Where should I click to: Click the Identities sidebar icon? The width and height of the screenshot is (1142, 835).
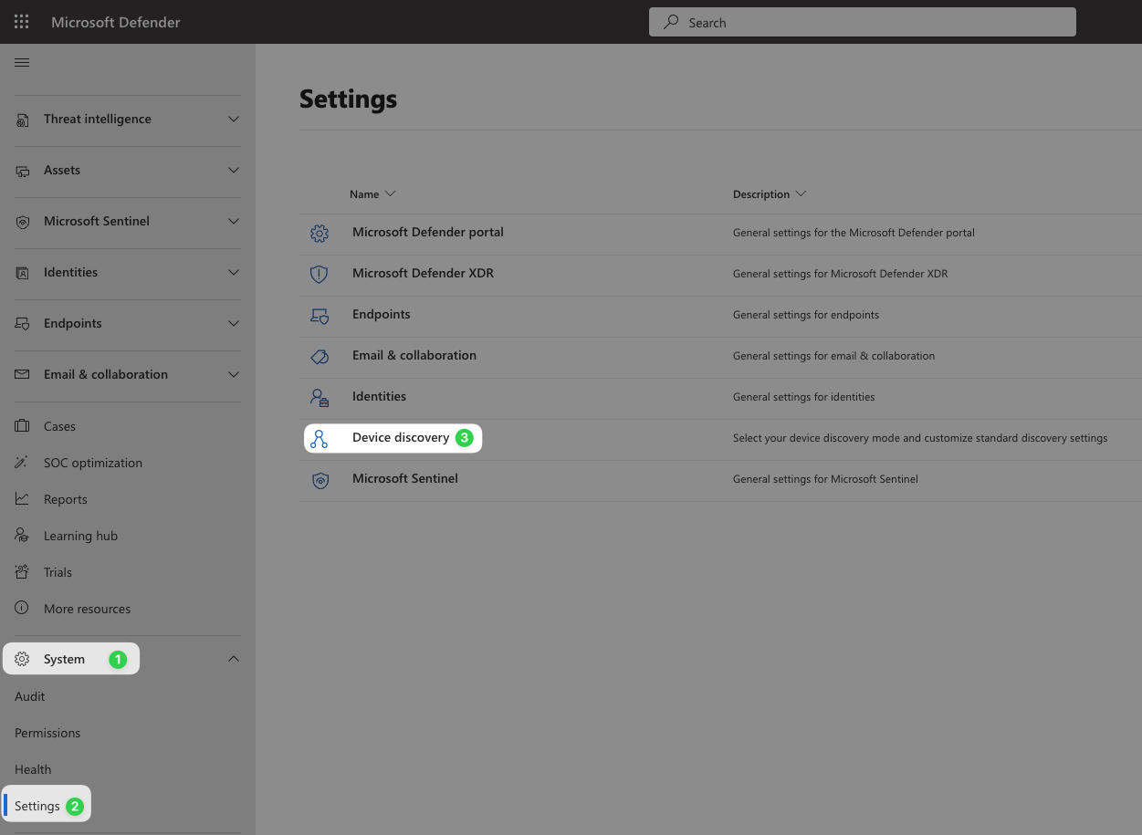23,273
